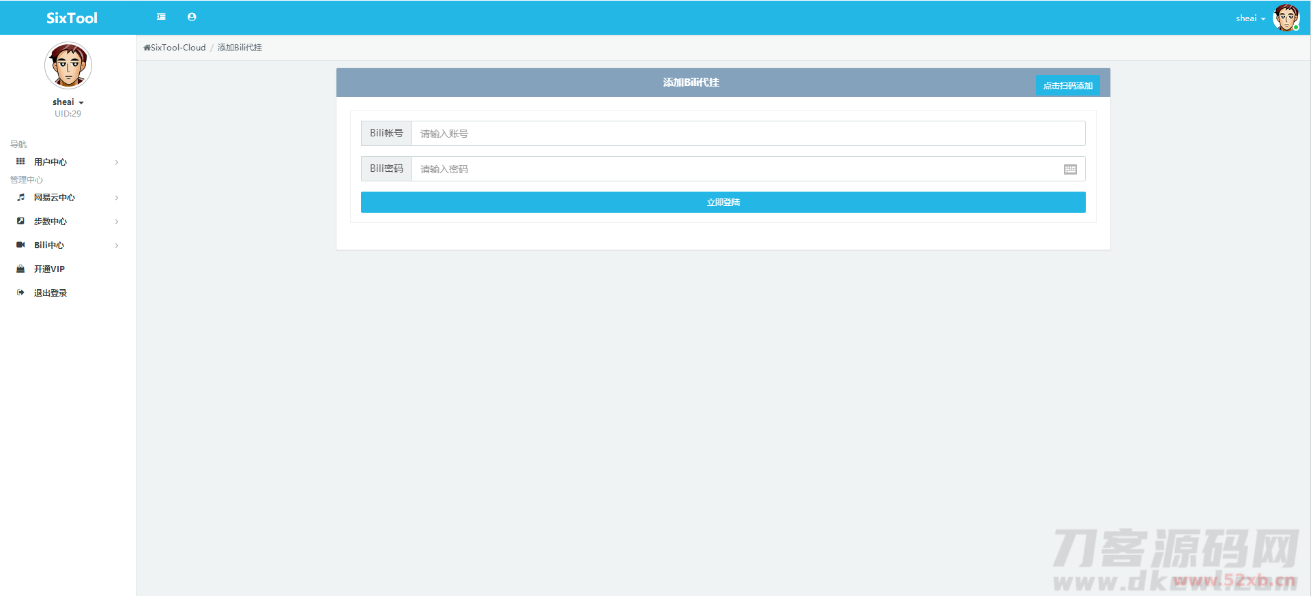Click the 点击扫码添加 button

1067,85
